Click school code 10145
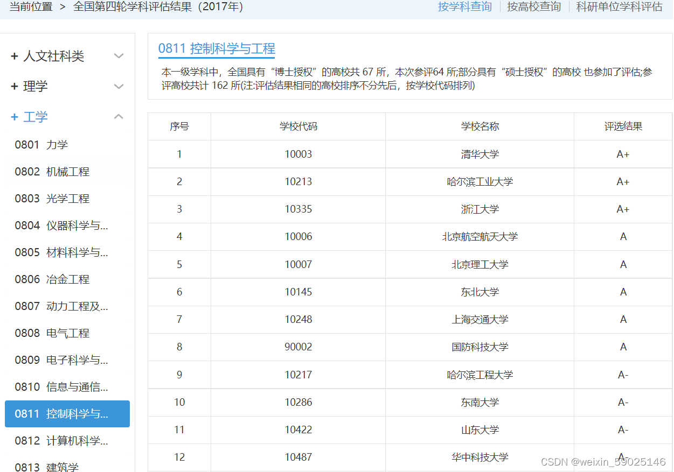 298,292
